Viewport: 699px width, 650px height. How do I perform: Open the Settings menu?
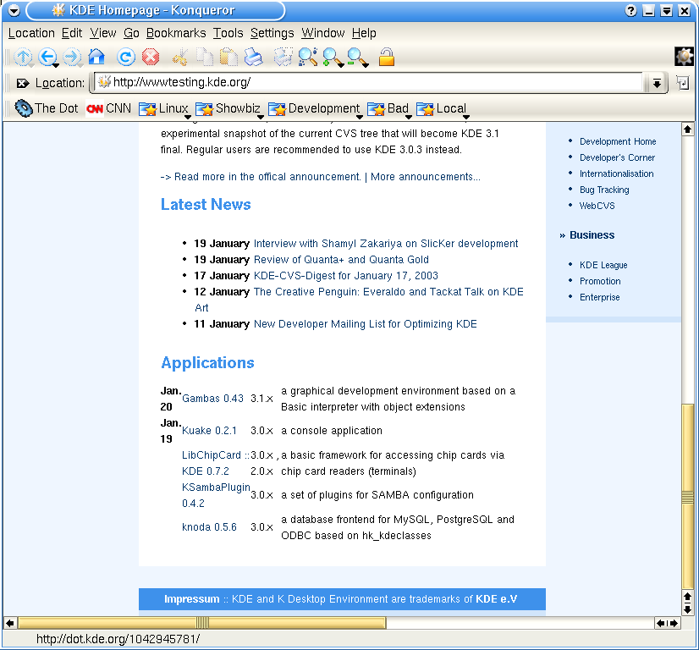click(x=272, y=33)
